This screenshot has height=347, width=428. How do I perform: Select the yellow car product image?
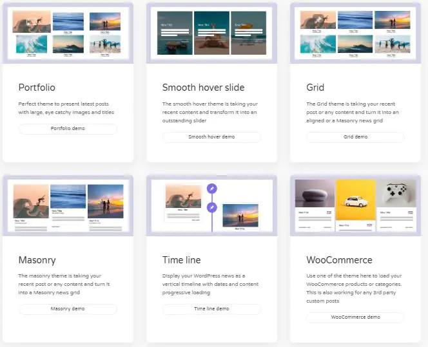click(355, 200)
